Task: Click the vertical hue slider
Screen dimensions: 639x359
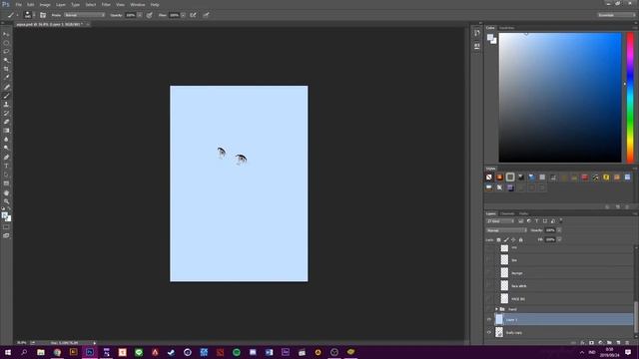Action: pos(630,98)
